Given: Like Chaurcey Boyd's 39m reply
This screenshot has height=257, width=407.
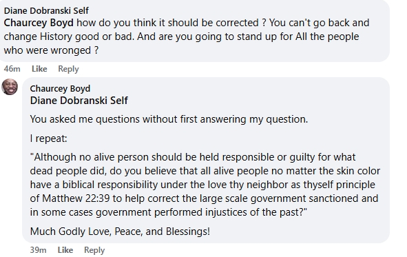Looking at the screenshot, I should (65, 250).
